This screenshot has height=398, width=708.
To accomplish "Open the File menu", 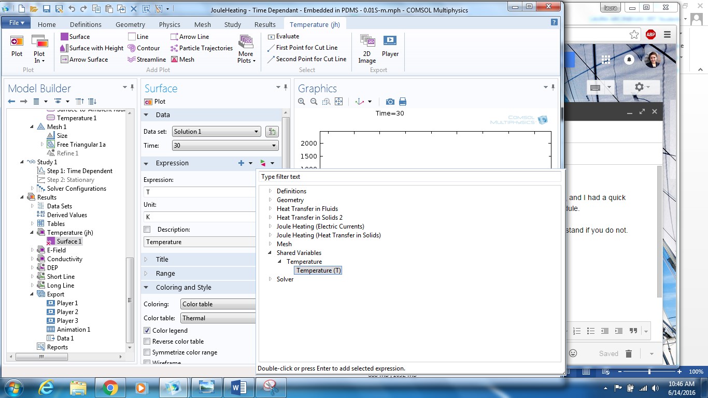I will pos(16,23).
